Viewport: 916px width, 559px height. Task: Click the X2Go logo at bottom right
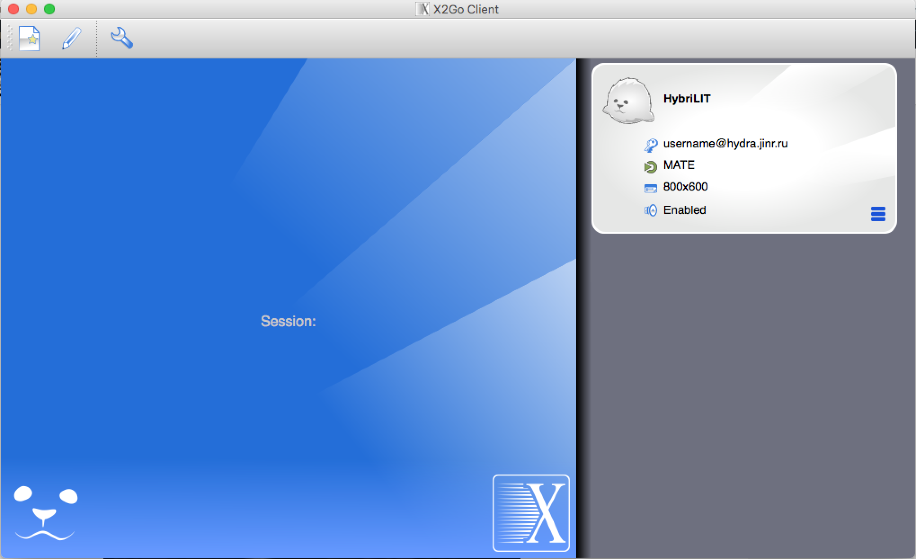point(531,513)
